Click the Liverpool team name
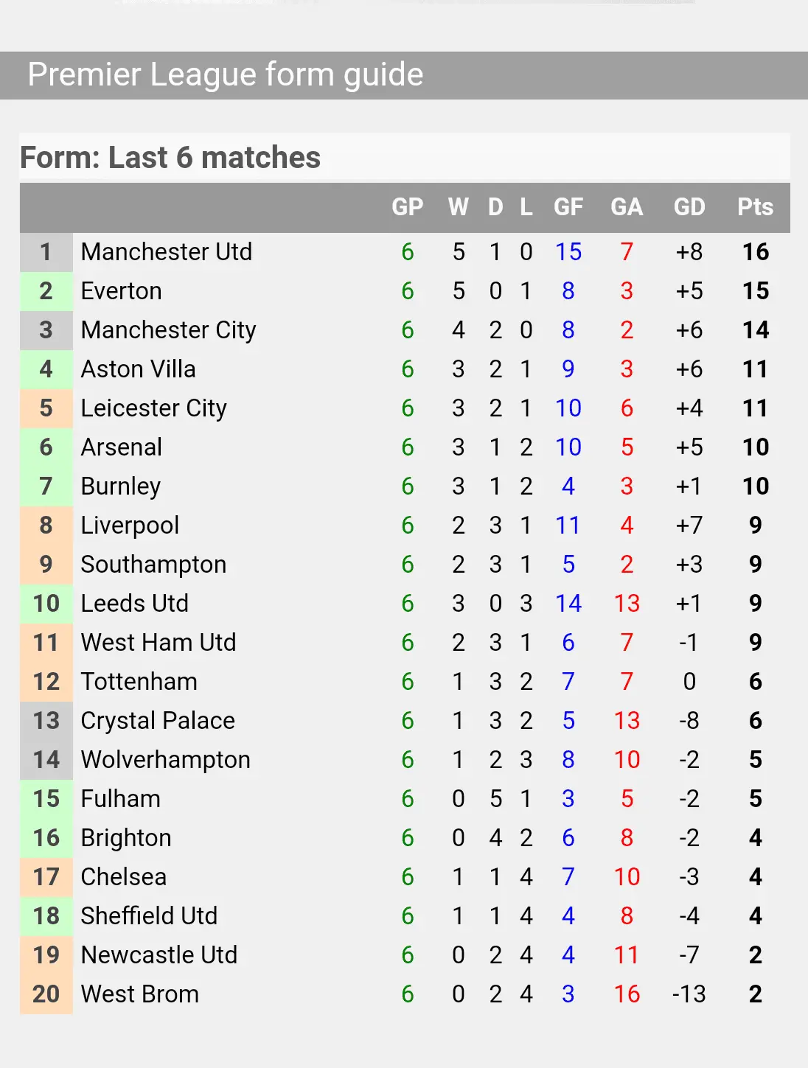The height and width of the screenshot is (1068, 808). point(130,526)
